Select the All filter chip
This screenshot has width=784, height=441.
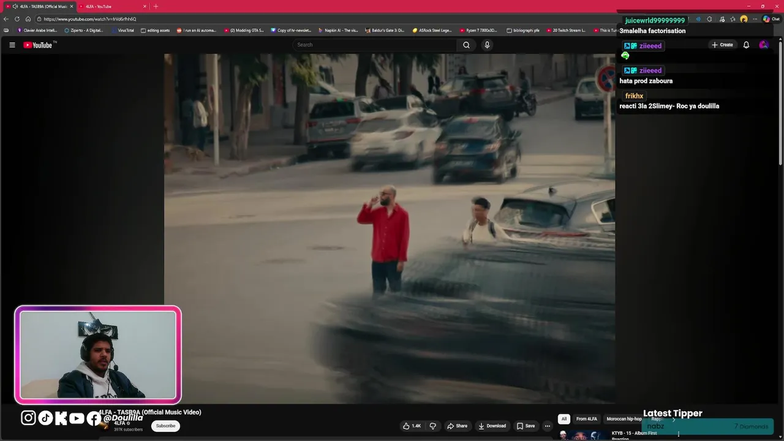[564, 419]
